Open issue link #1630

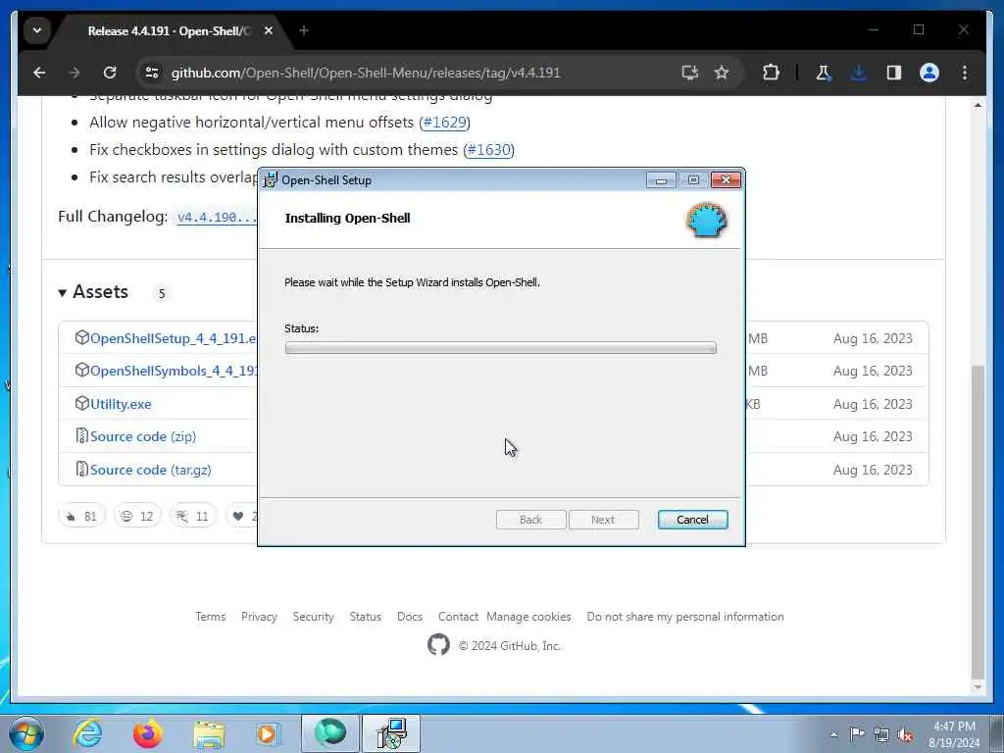(x=488, y=149)
